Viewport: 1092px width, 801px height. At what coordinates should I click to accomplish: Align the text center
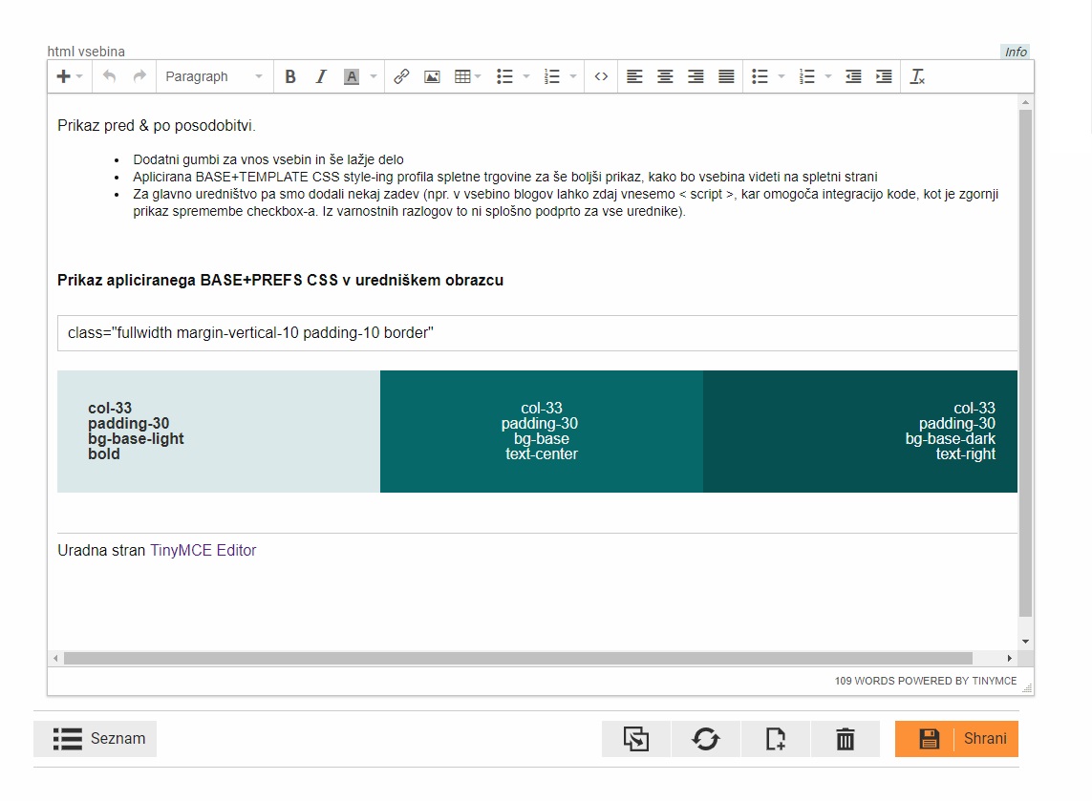point(665,76)
